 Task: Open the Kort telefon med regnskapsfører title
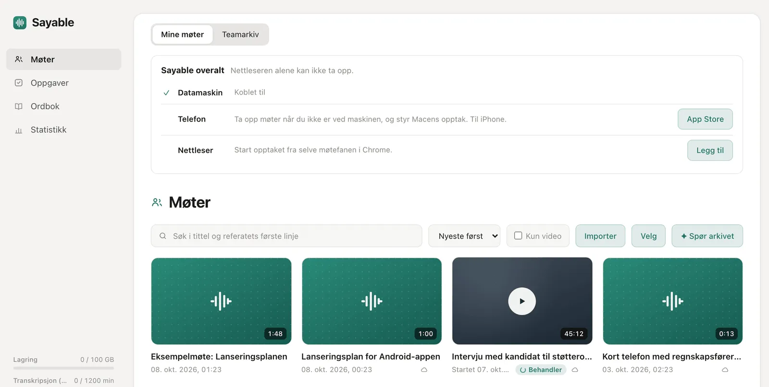click(671, 357)
